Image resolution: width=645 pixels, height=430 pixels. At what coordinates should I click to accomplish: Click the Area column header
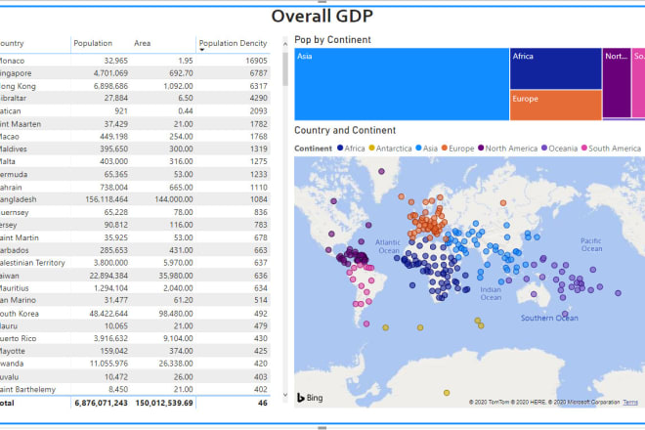coord(143,43)
